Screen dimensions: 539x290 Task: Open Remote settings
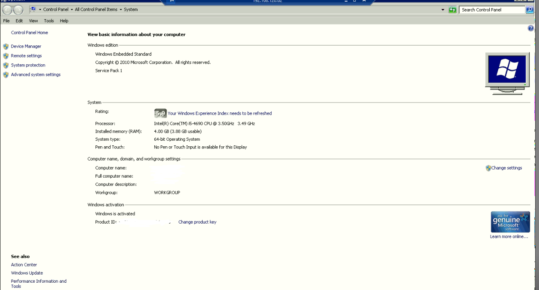coord(27,56)
